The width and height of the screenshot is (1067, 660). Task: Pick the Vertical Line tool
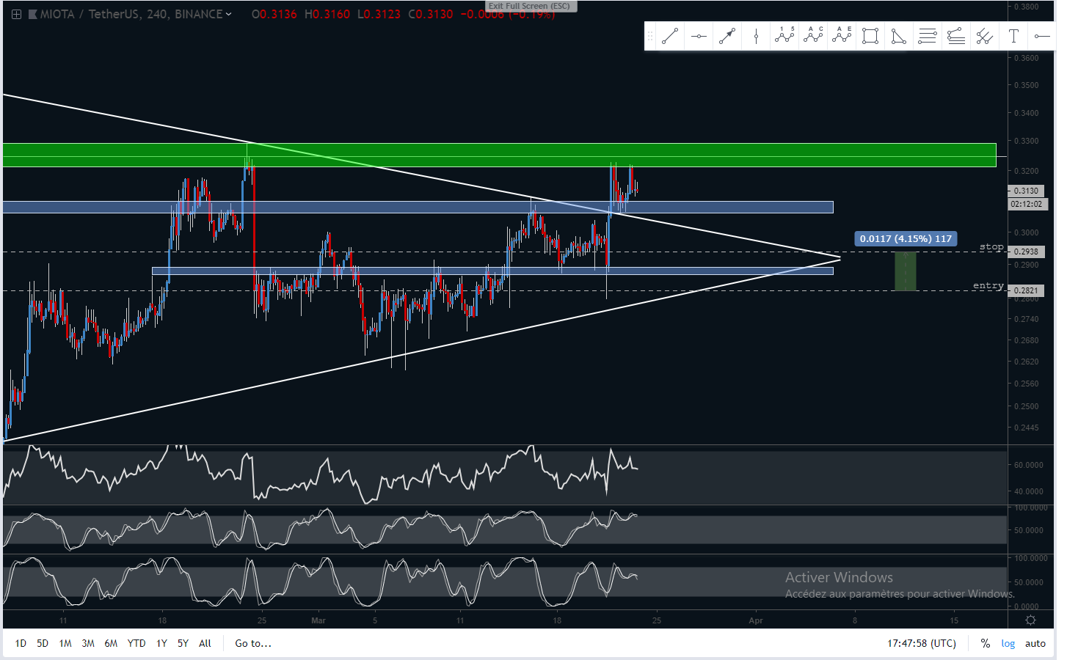pyautogui.click(x=756, y=36)
